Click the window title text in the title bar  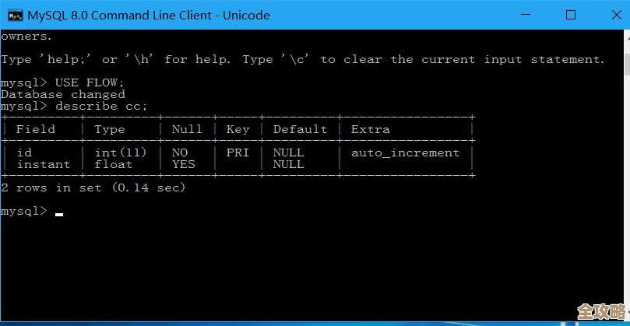click(x=148, y=15)
